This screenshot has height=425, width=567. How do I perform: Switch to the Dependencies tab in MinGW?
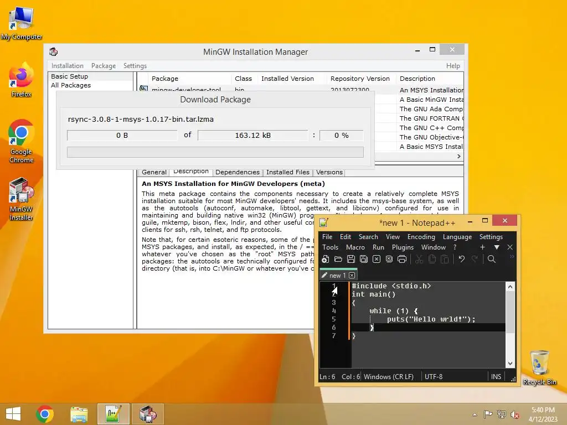[237, 173]
